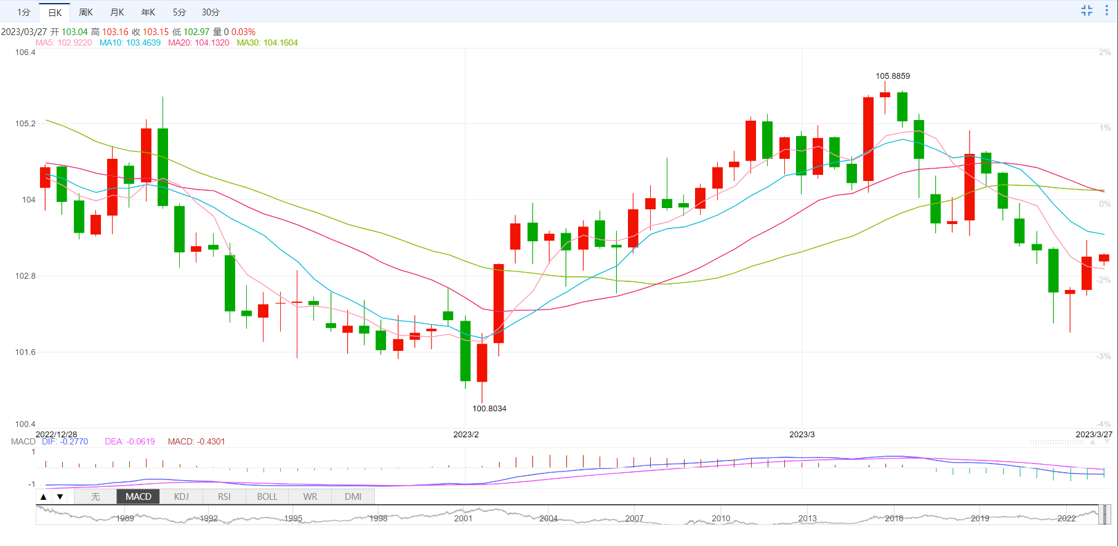
Task: Show the 30分 interval chart
Action: [211, 12]
